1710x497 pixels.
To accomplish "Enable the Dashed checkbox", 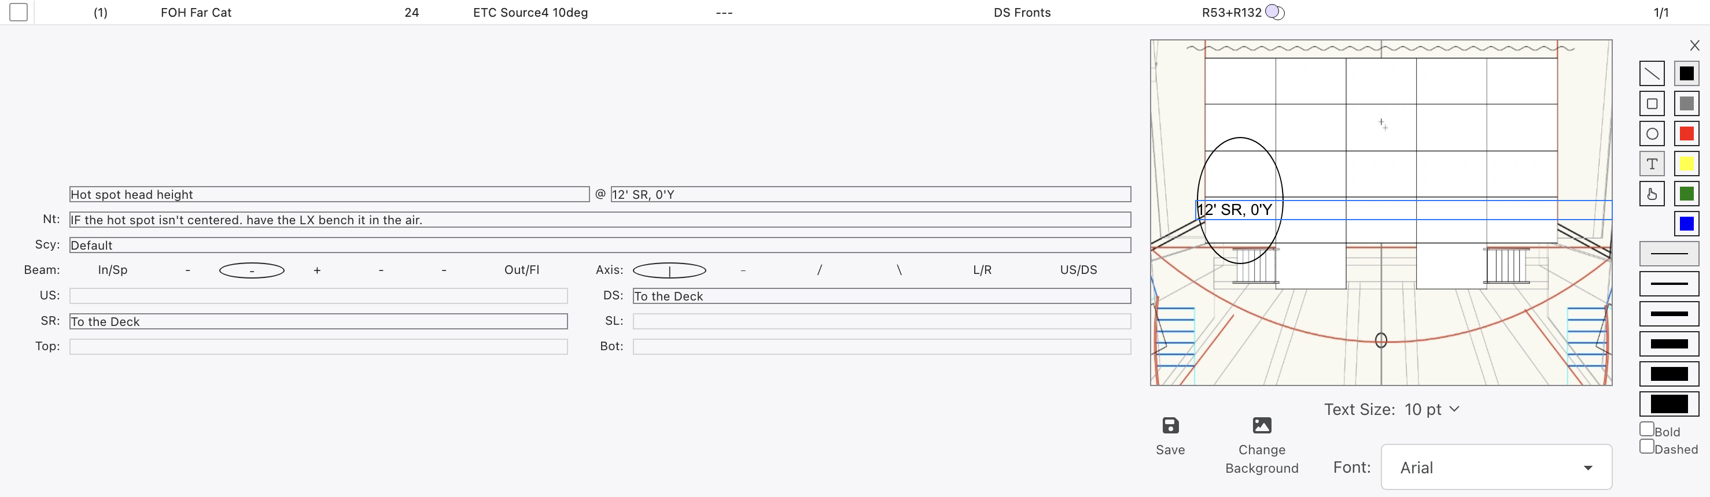I will (x=1646, y=447).
